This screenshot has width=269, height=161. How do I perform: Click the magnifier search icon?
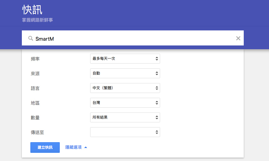[30, 38]
